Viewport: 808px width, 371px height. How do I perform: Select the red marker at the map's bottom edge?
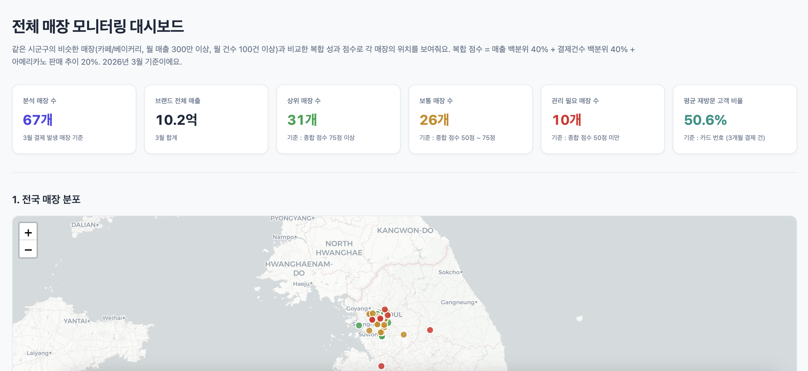[381, 366]
